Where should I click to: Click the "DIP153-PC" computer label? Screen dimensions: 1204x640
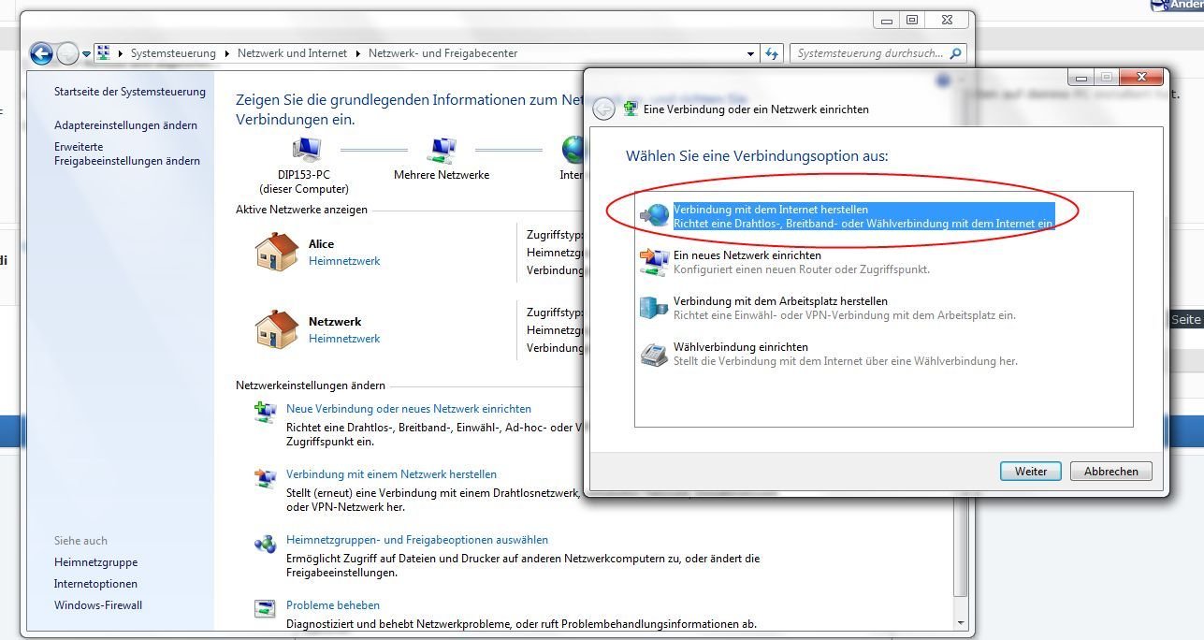click(x=304, y=175)
